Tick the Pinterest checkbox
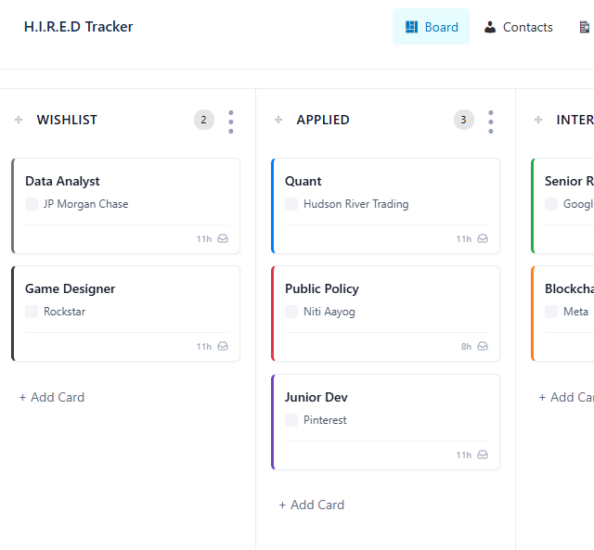Viewport: 594px width, 550px height. [291, 420]
